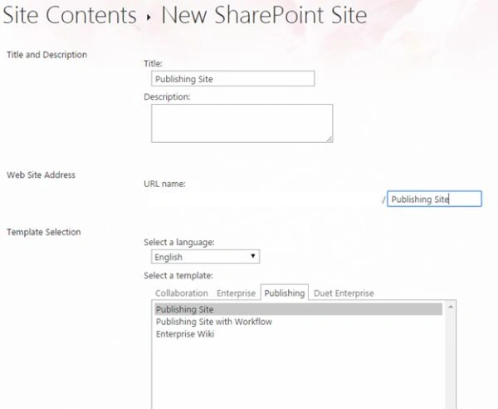Click the Template Selection section label
Image resolution: width=498 pixels, height=409 pixels.
(44, 232)
